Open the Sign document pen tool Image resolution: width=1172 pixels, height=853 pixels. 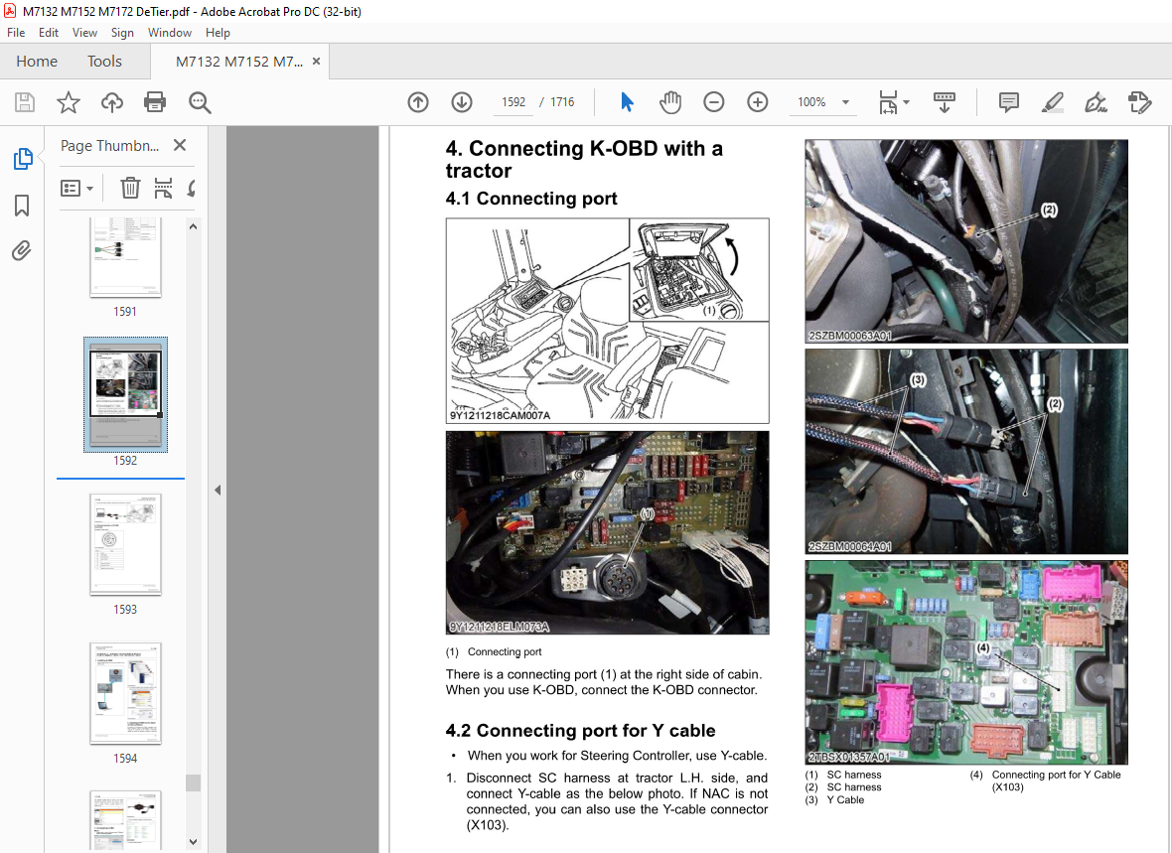click(x=1096, y=102)
